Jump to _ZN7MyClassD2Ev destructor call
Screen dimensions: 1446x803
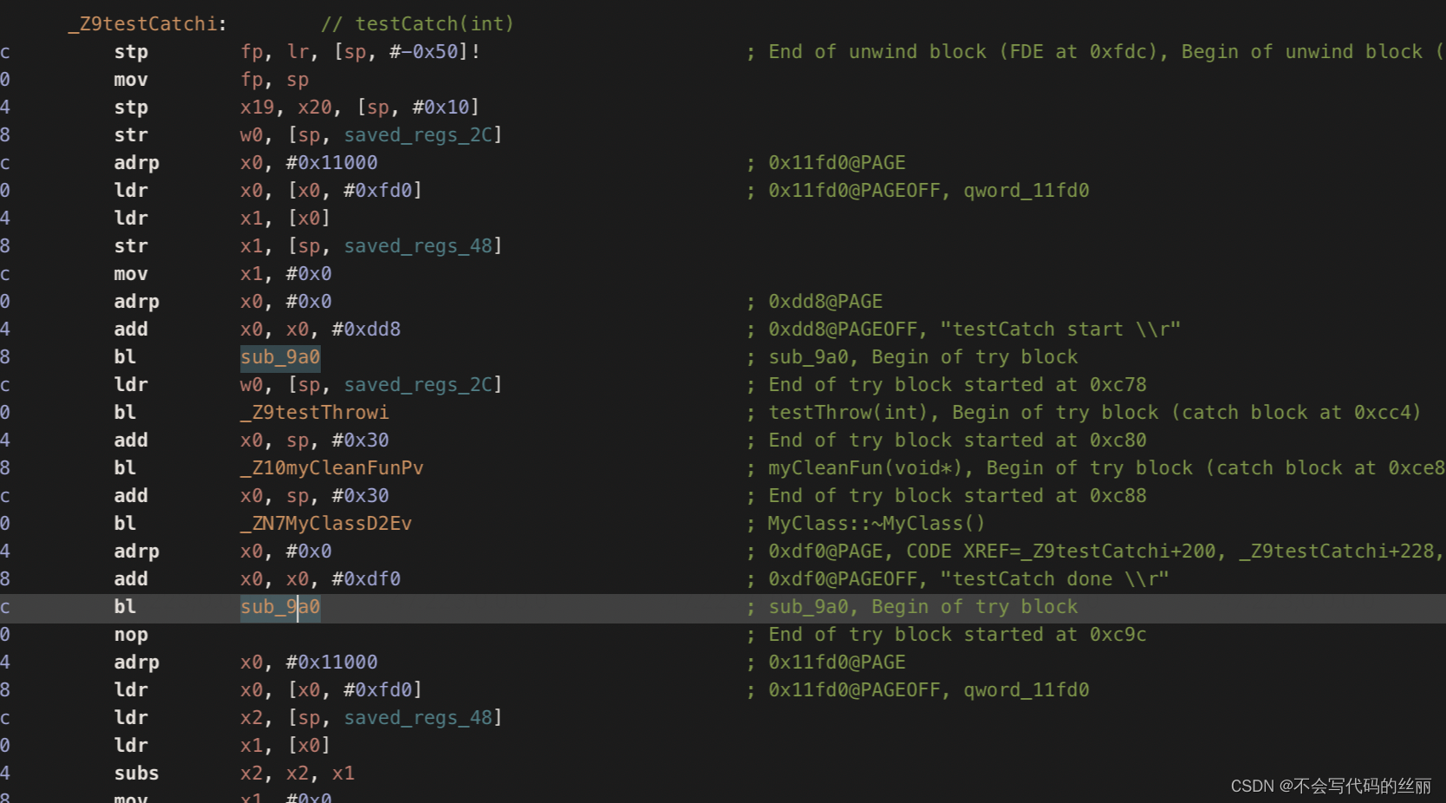pyautogui.click(x=326, y=524)
